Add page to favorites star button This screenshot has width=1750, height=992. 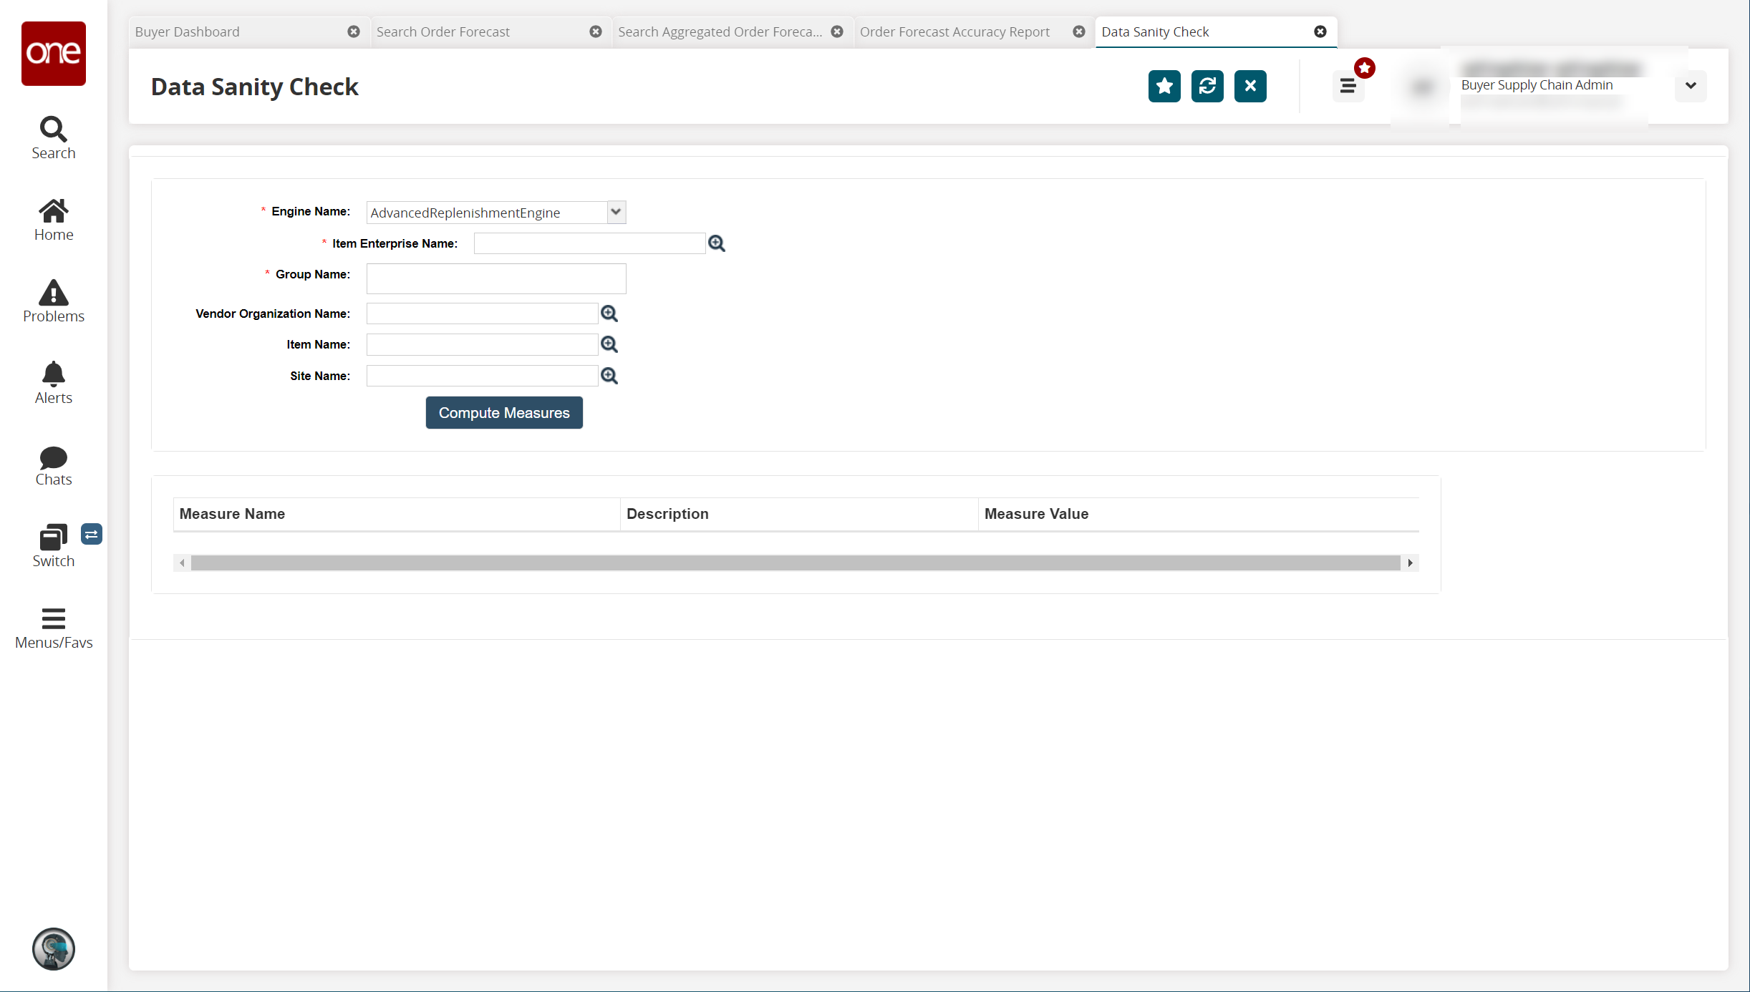pyautogui.click(x=1164, y=87)
